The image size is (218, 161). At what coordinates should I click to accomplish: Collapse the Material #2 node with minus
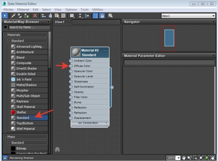coord(106,50)
